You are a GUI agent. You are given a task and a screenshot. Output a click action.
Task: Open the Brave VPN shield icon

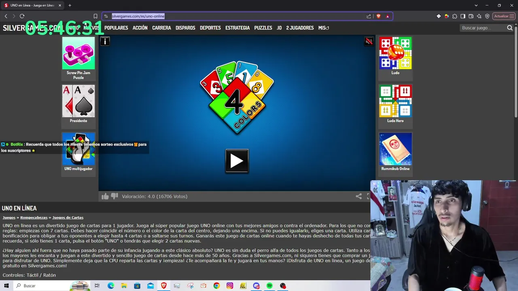coord(487,16)
